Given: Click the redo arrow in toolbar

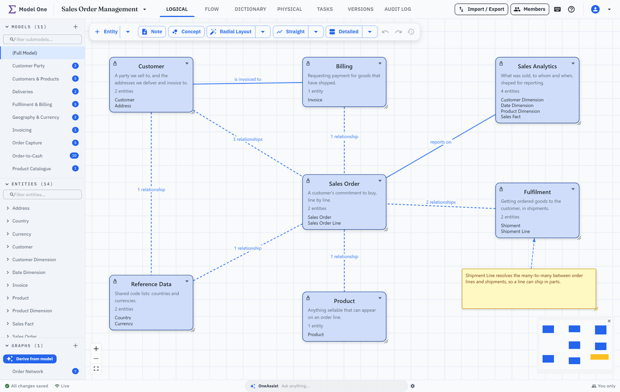Looking at the screenshot, I should 398,31.
